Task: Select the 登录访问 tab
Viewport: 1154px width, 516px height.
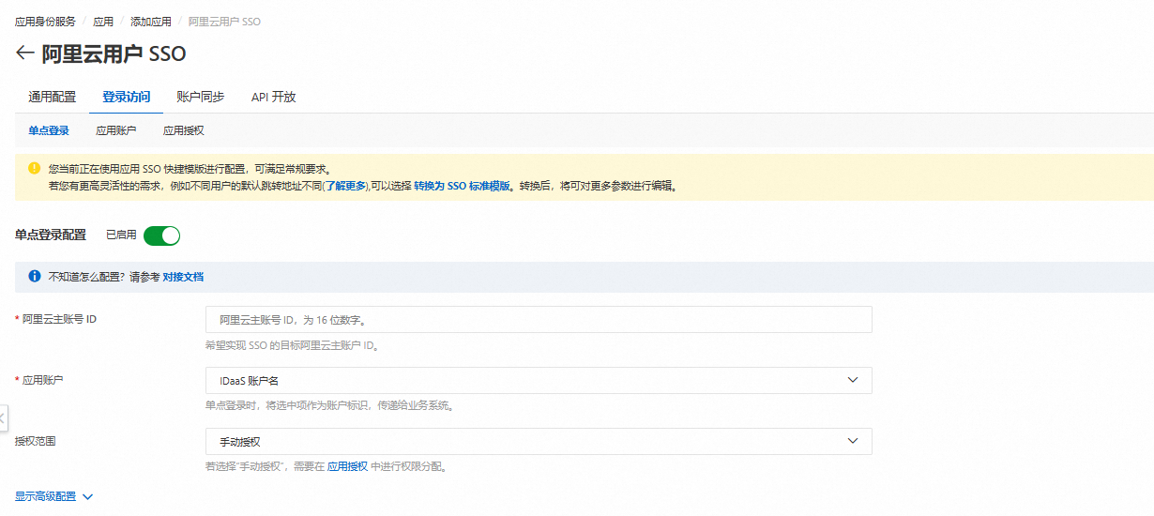Action: 126,97
